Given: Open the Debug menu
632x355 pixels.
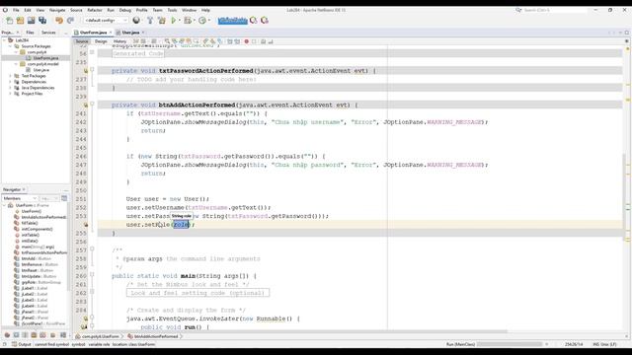Looking at the screenshot, I should coord(125,10).
